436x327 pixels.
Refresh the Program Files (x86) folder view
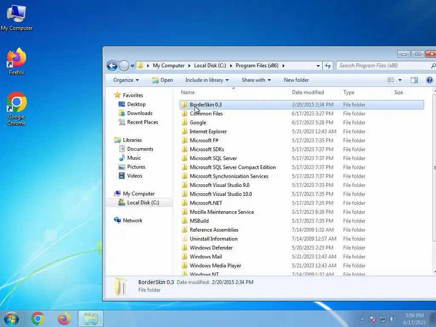[x=328, y=66]
